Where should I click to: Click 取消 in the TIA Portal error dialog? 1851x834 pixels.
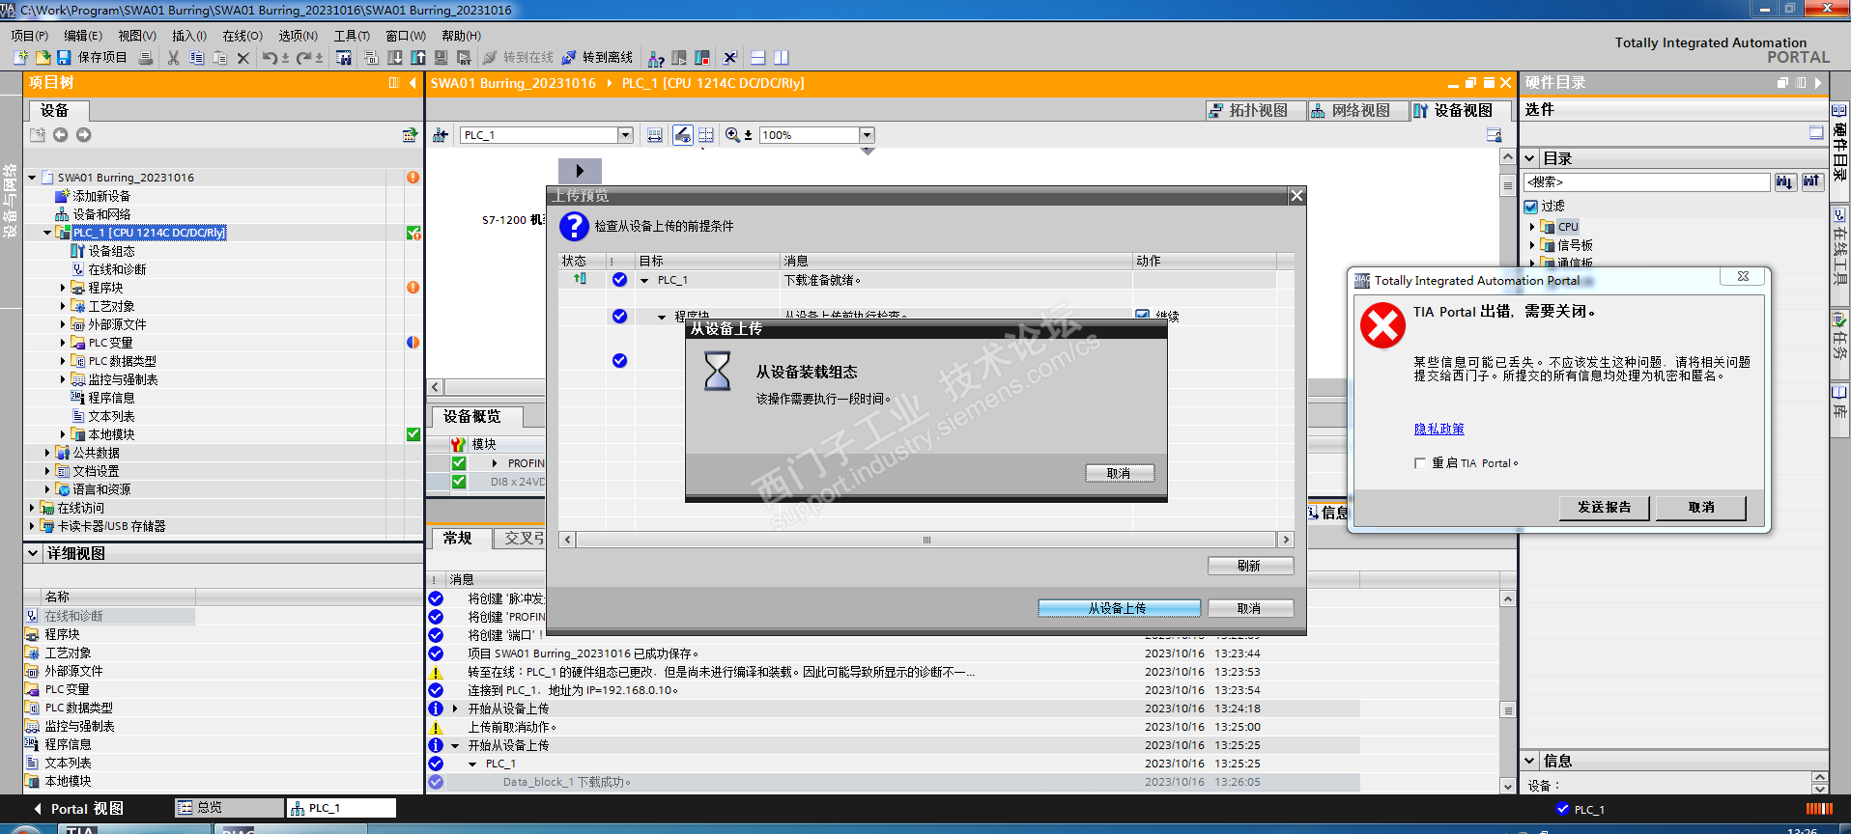[x=1701, y=508]
